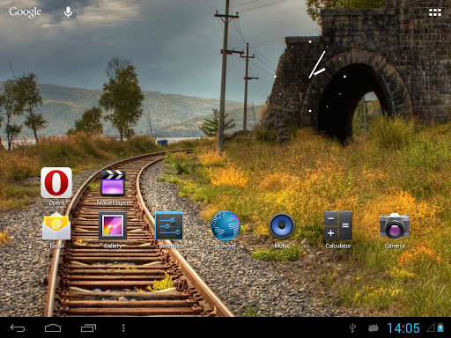Tap the Home navigation button
Screen dimensions: 451x338
53,327
